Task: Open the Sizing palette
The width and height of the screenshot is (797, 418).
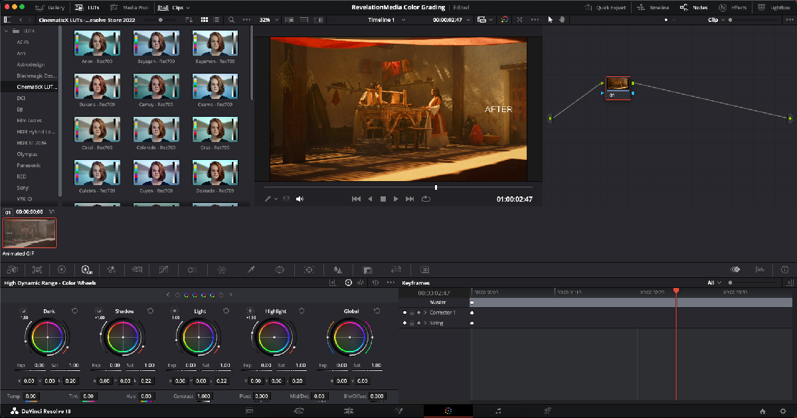Action: (396, 270)
